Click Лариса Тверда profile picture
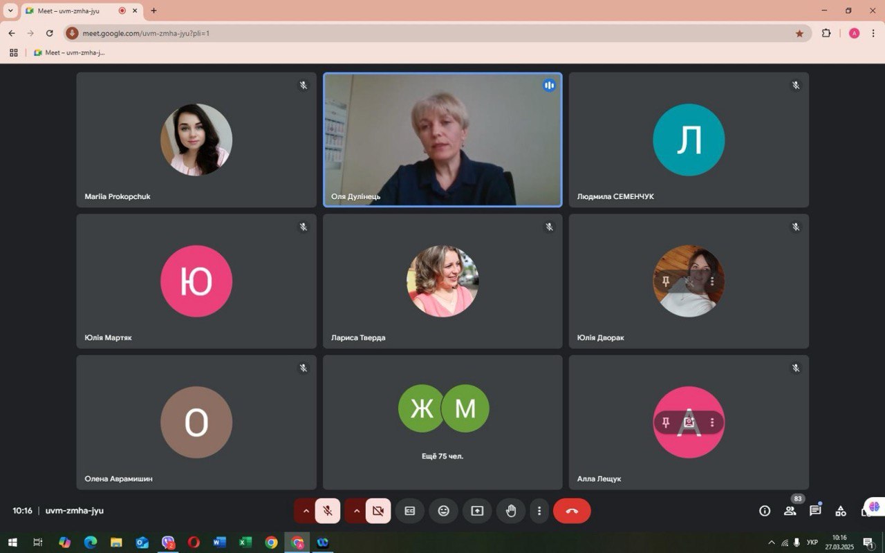 pos(442,281)
